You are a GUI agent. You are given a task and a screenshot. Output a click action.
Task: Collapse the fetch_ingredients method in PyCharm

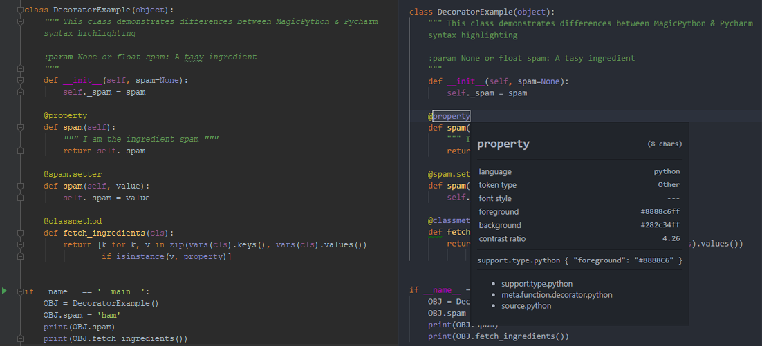pos(20,233)
